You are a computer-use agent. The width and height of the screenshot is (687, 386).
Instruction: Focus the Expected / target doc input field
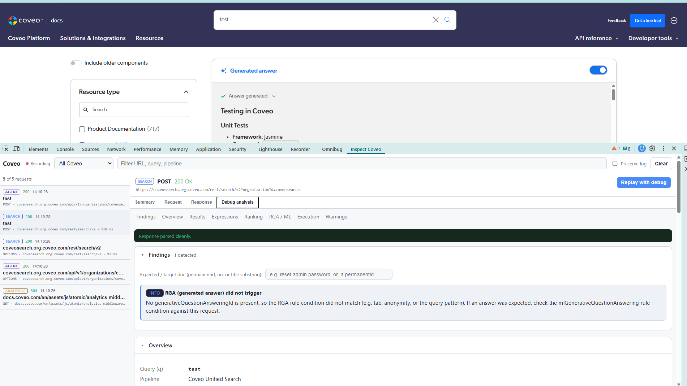coord(329,274)
